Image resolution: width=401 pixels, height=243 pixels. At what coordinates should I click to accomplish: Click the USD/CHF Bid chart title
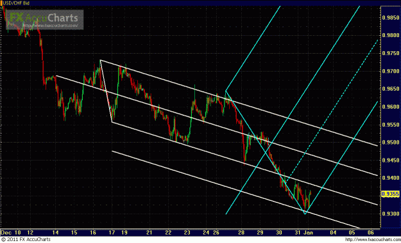(x=16, y=3)
